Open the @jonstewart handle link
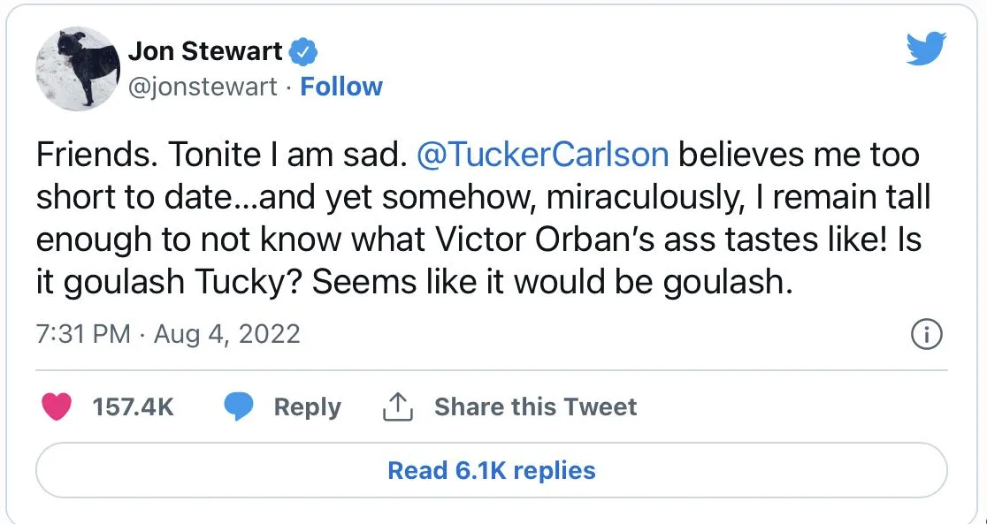This screenshot has height=524, width=987. pyautogui.click(x=203, y=87)
